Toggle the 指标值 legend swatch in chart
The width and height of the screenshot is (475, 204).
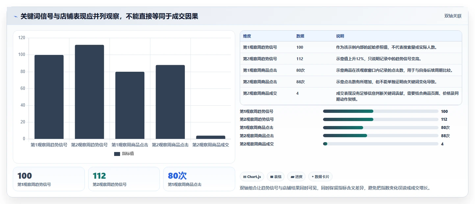(117, 154)
